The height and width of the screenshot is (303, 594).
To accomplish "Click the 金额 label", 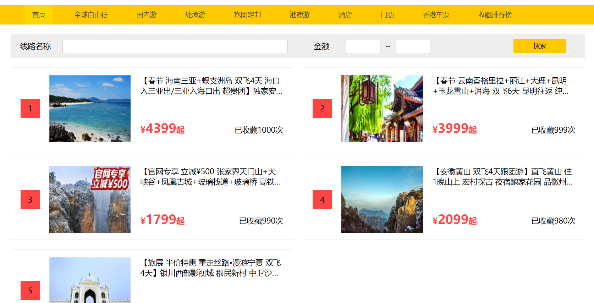I will coord(322,46).
